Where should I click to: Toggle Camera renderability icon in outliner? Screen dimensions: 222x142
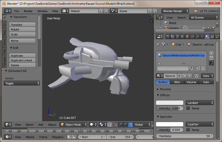(213, 28)
